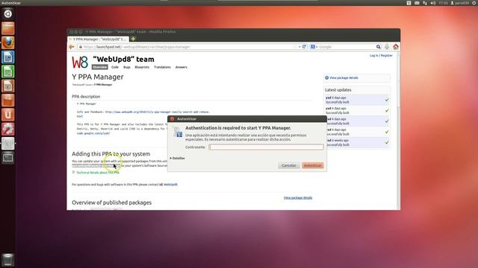Click the Autenticar button
This screenshot has width=478, height=268.
312,165
